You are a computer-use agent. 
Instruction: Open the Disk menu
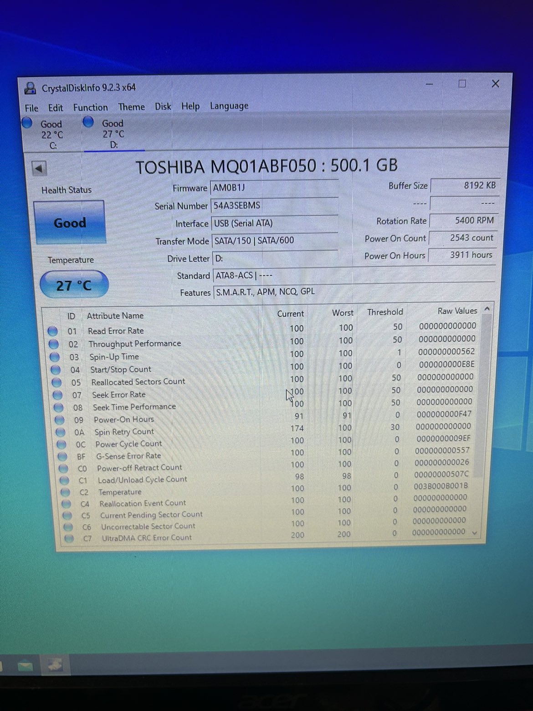163,107
